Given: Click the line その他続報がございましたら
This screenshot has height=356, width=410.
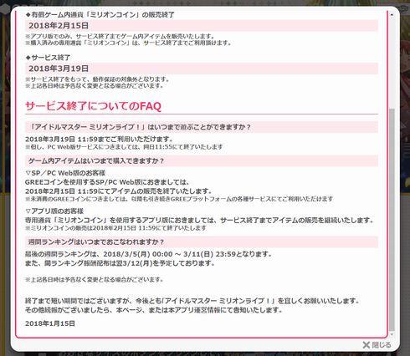Looking at the screenshot, I should tap(154, 310).
